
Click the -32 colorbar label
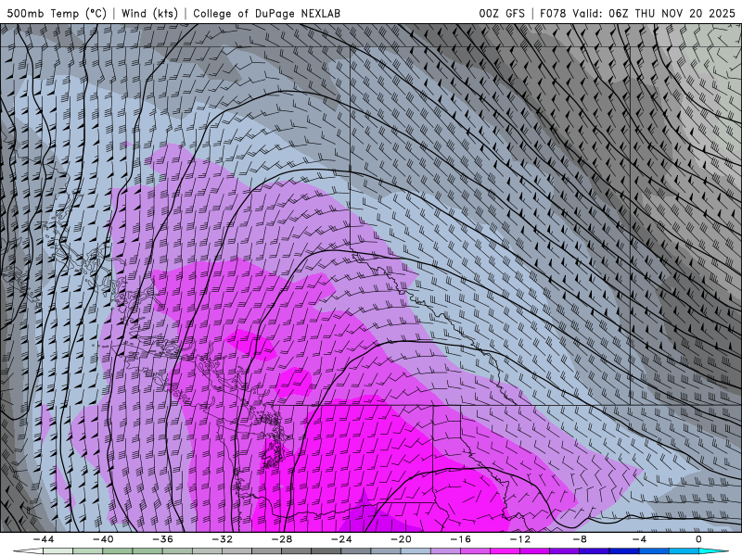222,539
